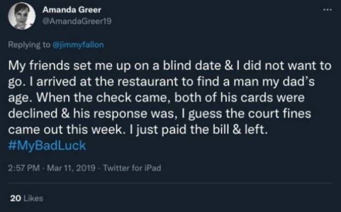The image size is (341, 212).
Task: Open the #MyBadLuck hashtag
Action: click(x=47, y=145)
